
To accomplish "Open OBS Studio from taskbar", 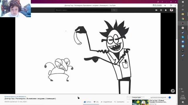I will (183, 23).
